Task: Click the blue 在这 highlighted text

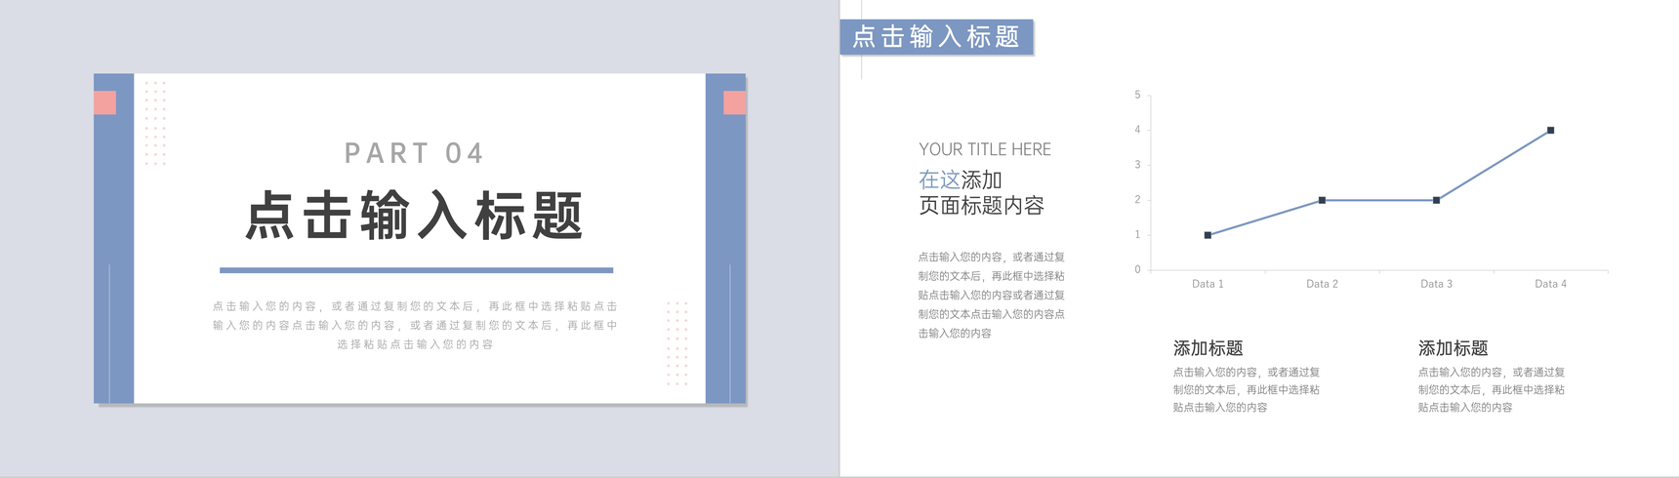Action: (x=939, y=180)
